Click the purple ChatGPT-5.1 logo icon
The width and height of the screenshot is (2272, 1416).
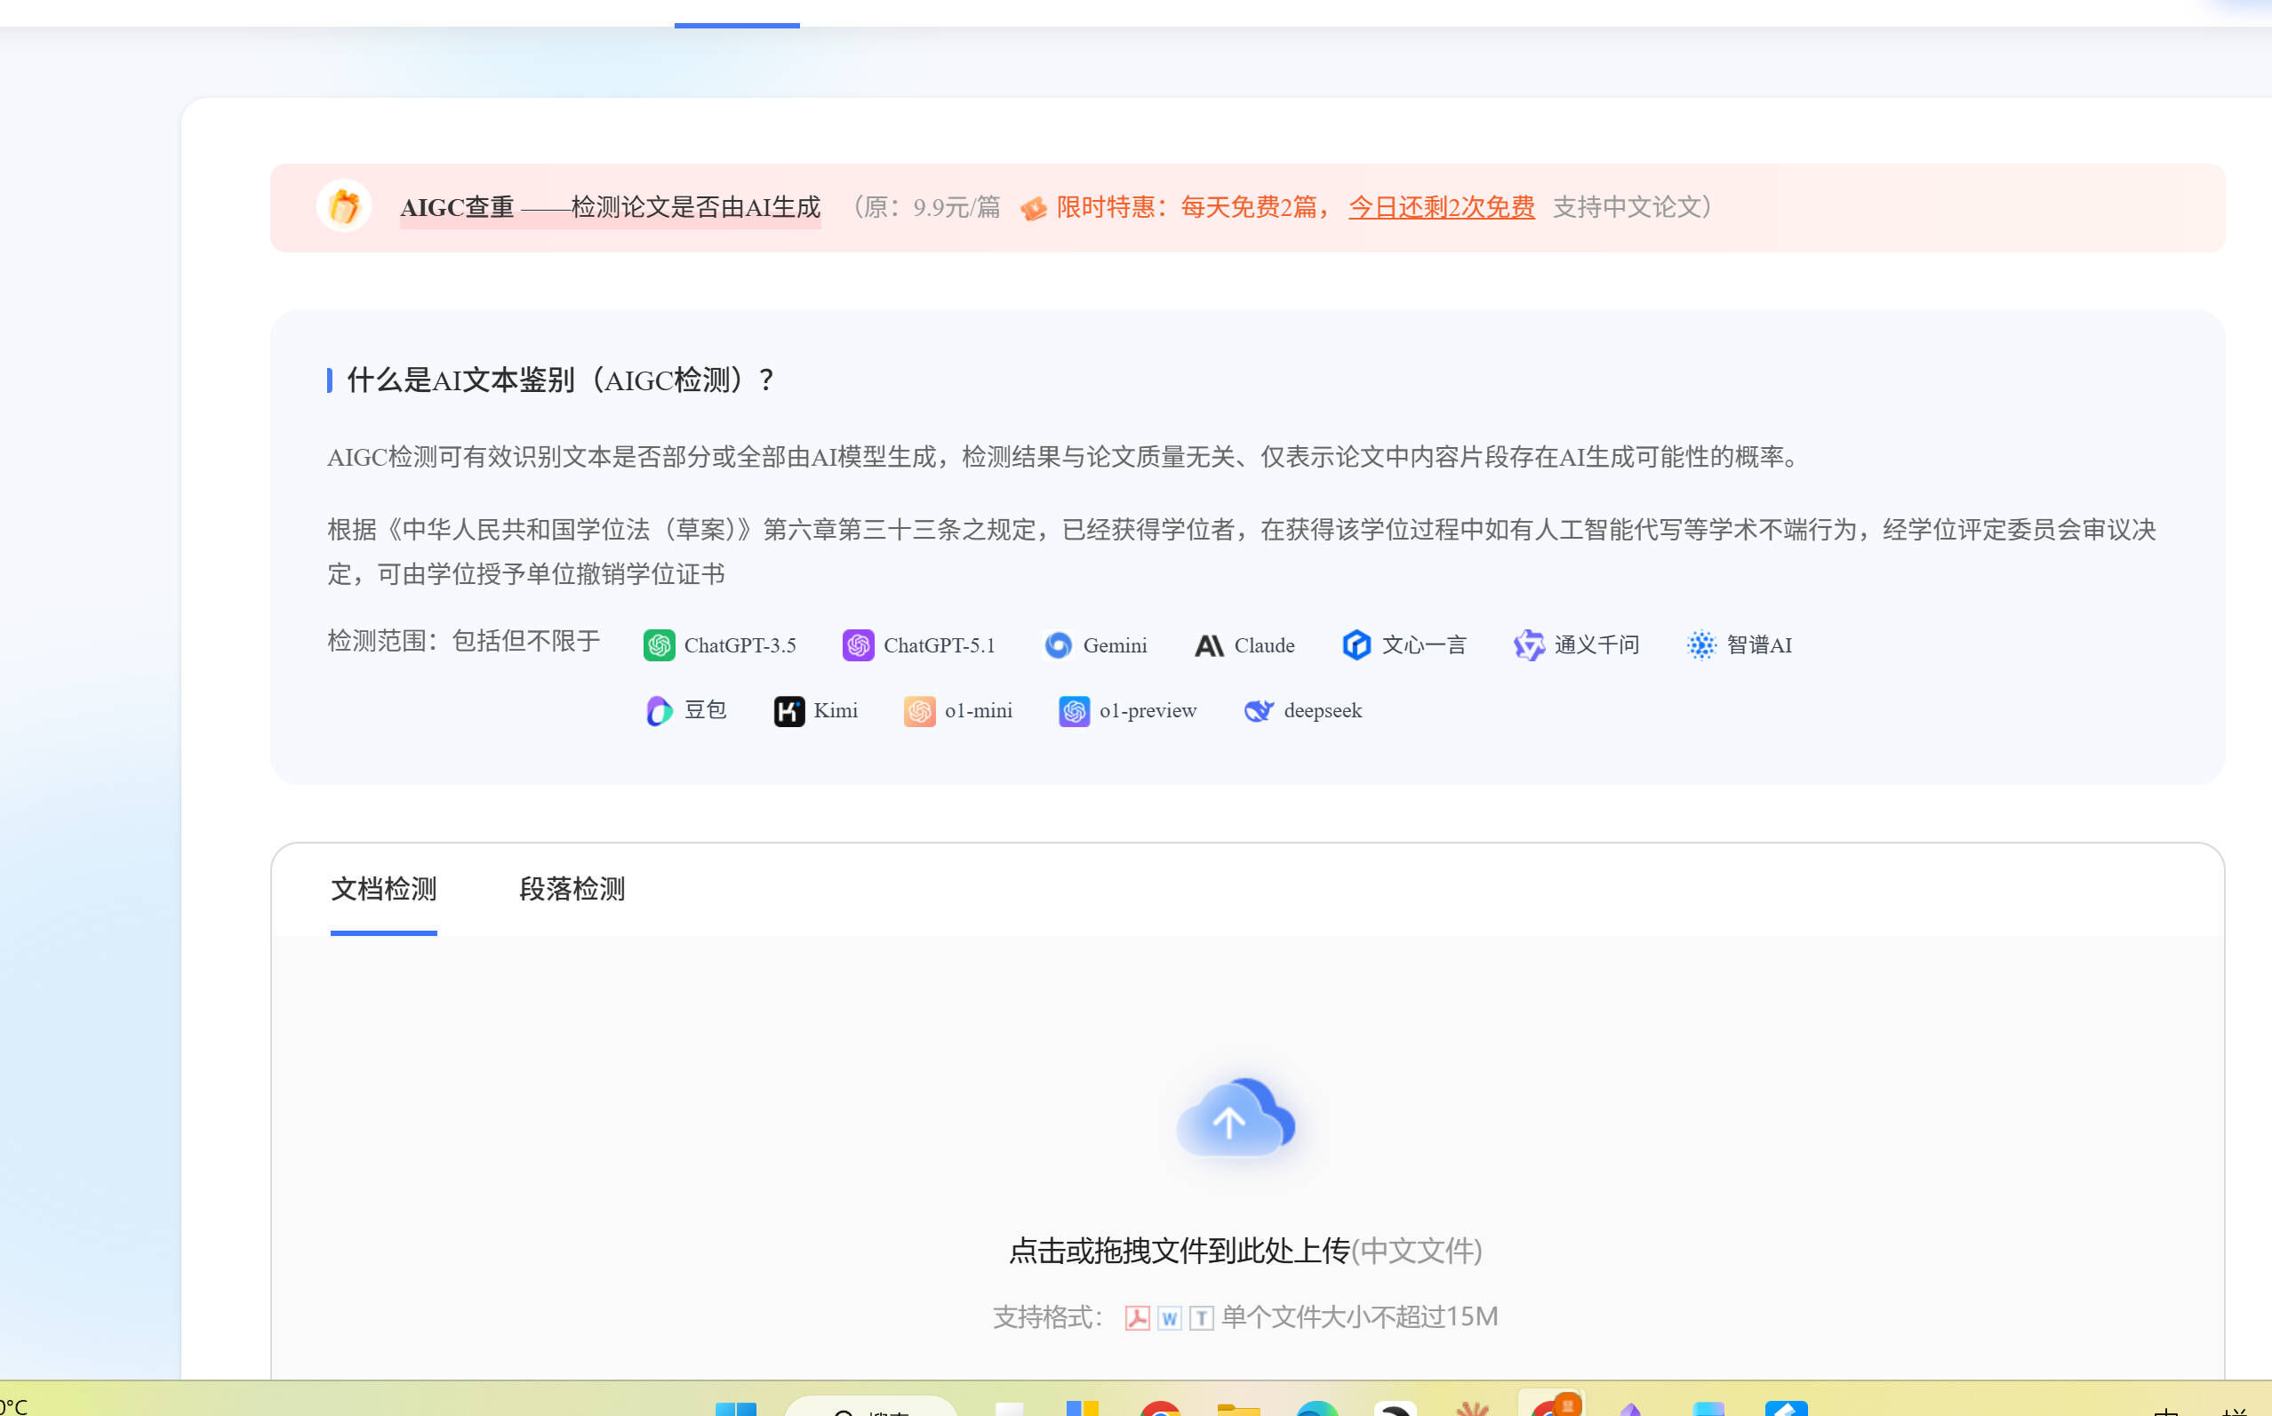(x=858, y=645)
